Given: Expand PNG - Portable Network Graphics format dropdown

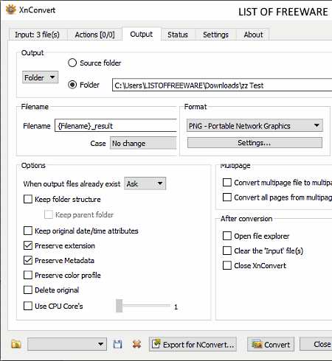Looking at the screenshot, I should pyautogui.click(x=255, y=126).
